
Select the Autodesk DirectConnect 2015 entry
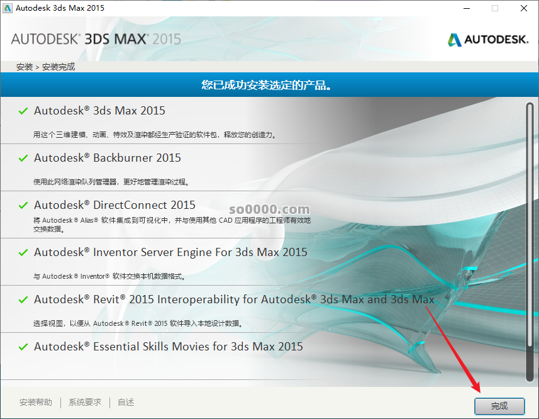click(x=114, y=205)
